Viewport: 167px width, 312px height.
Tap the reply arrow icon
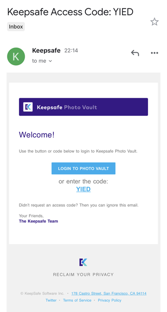coord(135,53)
